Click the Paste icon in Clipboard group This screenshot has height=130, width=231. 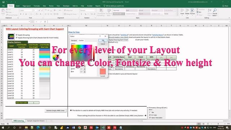click(3, 11)
